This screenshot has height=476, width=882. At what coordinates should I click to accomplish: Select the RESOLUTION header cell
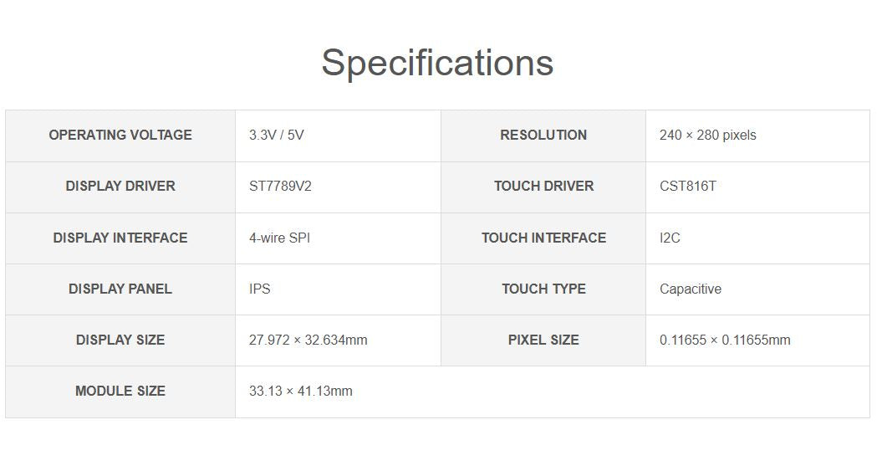point(543,136)
